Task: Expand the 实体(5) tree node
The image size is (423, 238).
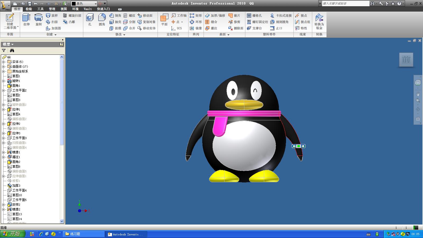Action: [x=3, y=62]
